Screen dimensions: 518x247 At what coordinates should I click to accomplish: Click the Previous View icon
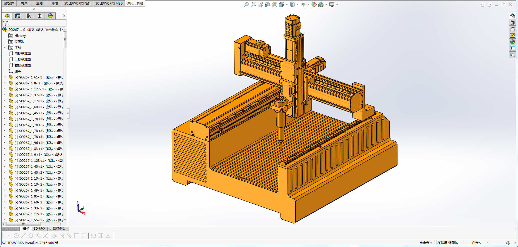click(x=260, y=5)
